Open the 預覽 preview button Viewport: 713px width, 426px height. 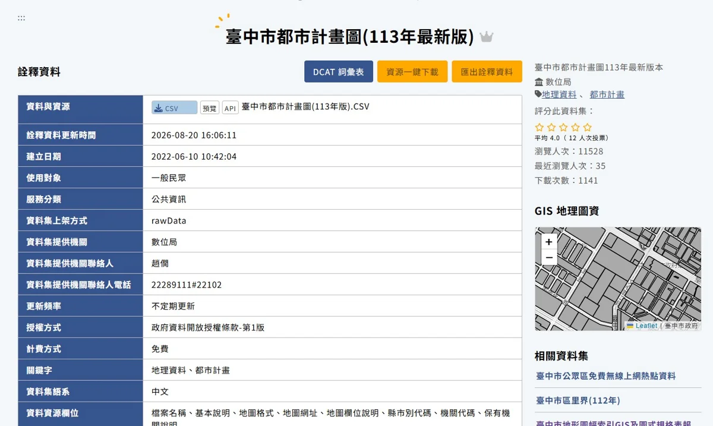tap(210, 108)
